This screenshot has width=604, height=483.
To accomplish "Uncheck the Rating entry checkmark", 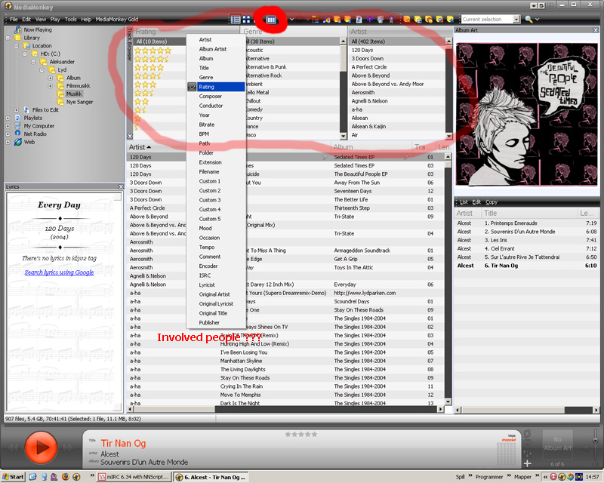I will (193, 87).
